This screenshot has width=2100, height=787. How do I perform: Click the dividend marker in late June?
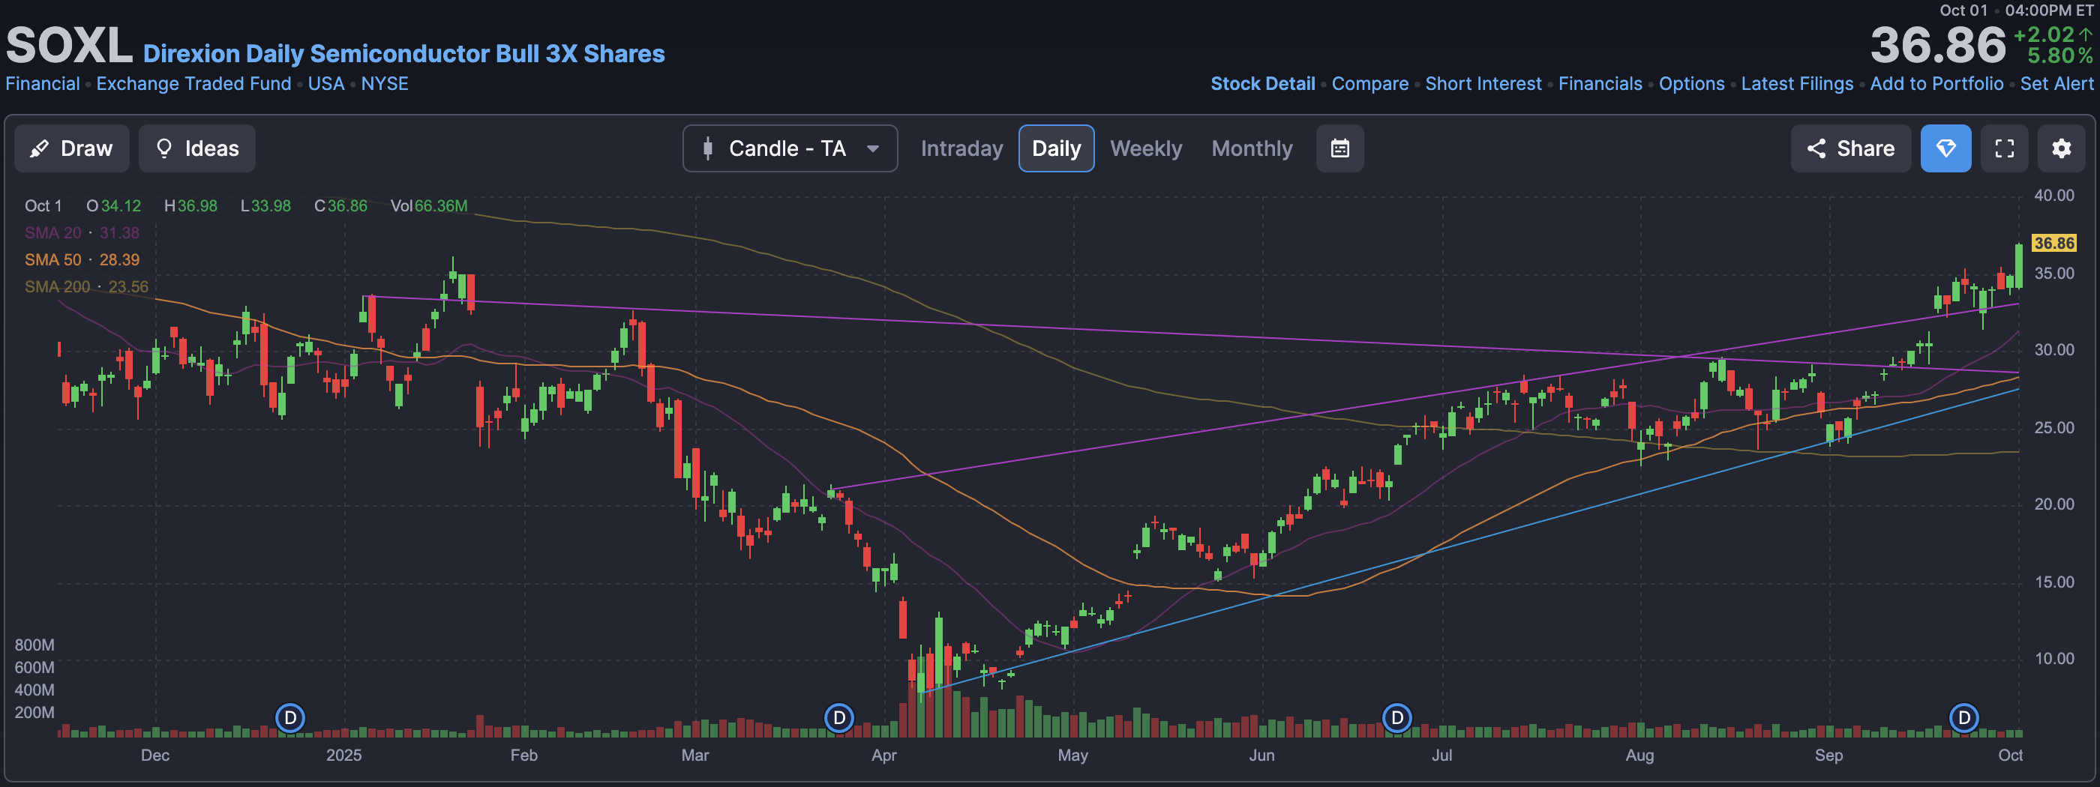tap(1397, 718)
